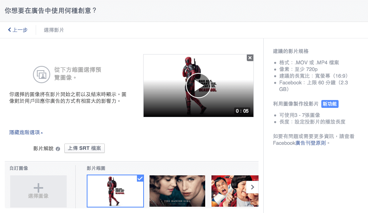Viewport: 368px width, 213px height.
Task: Go back with the 上一步 link
Action: click(x=18, y=30)
